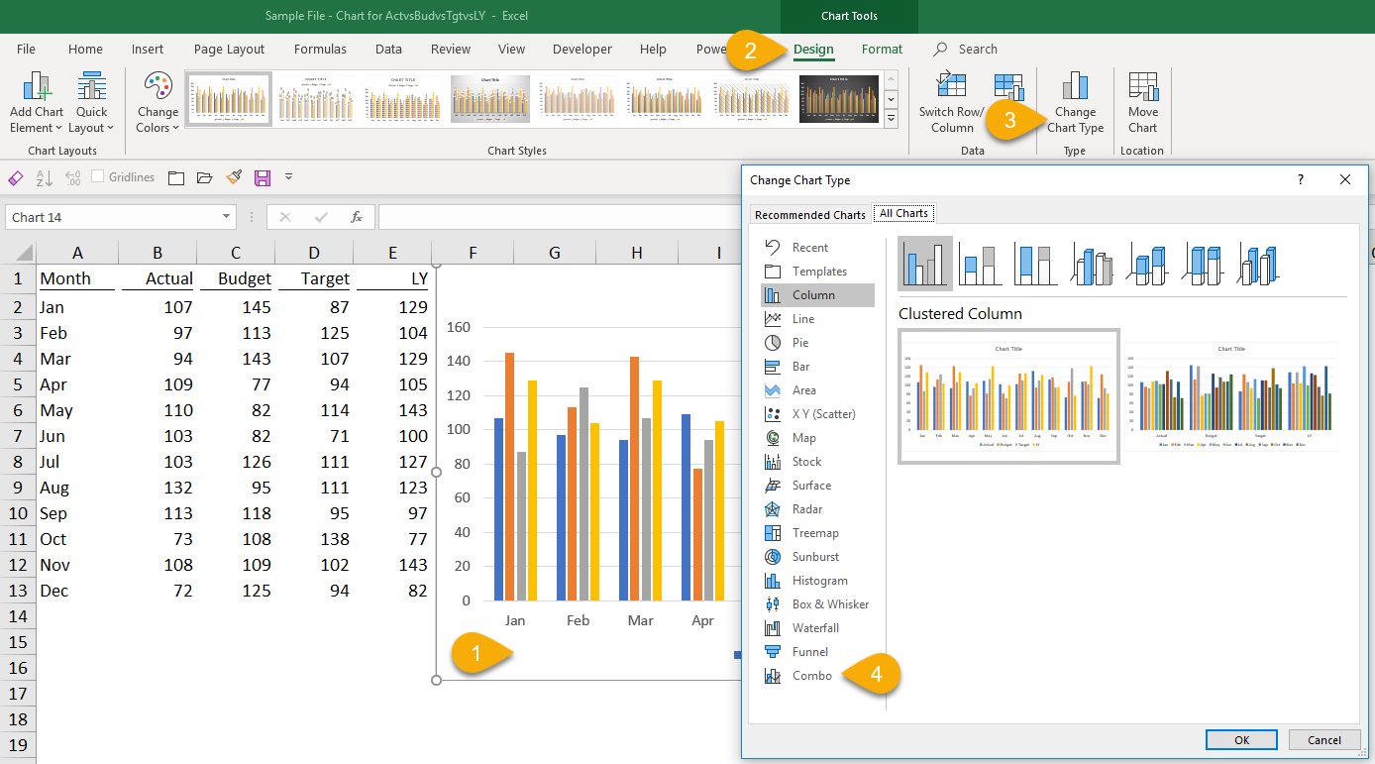Image resolution: width=1375 pixels, height=764 pixels.
Task: Select the dark background chart style thumbnail
Action: coord(839,99)
